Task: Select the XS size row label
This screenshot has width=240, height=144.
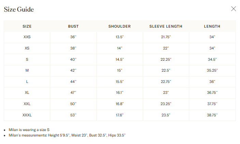Action: point(27,48)
